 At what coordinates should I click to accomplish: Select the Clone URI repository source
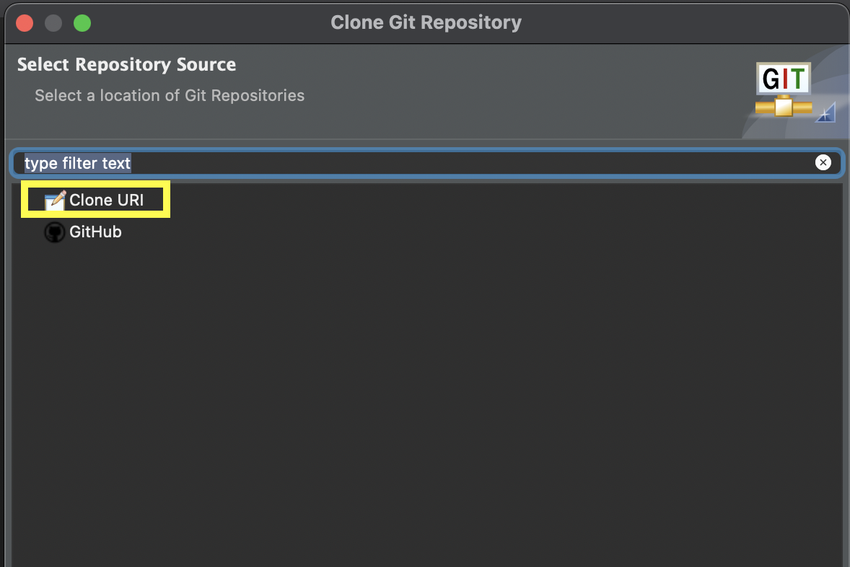click(x=106, y=201)
